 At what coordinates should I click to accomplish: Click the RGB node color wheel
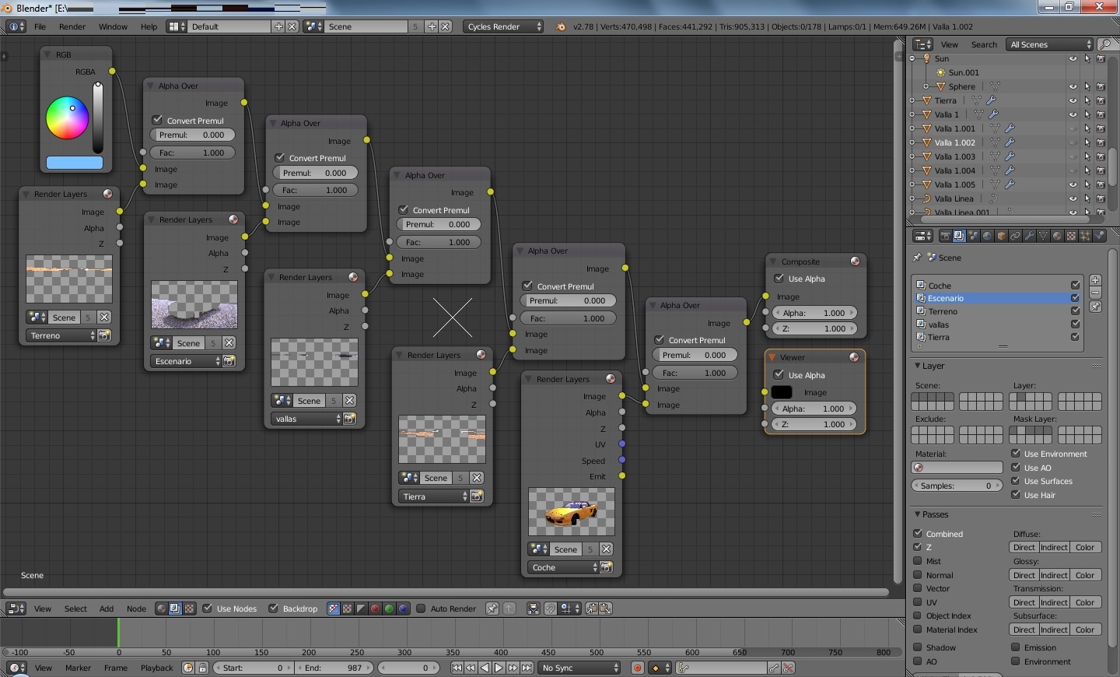click(x=67, y=118)
